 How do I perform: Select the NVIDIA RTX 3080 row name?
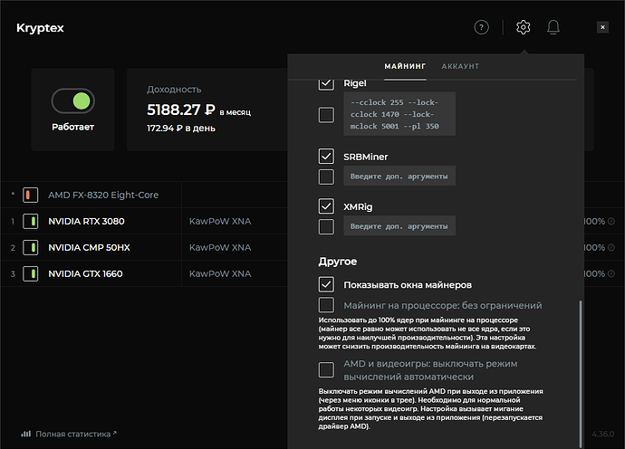86,221
